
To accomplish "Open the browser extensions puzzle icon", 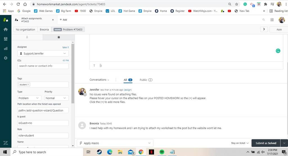I will click(265, 4).
